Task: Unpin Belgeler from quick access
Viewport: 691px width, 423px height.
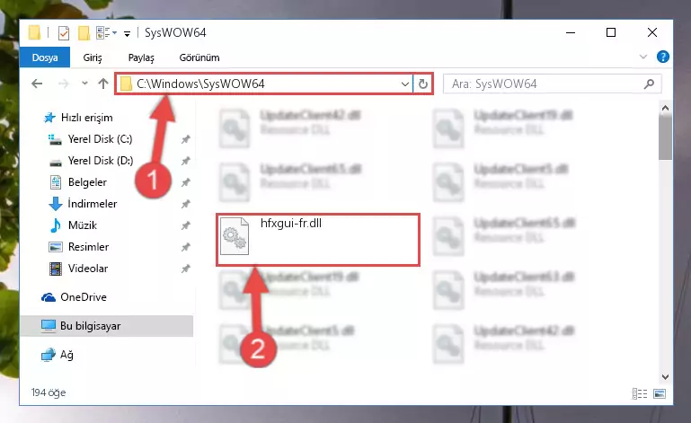Action: click(x=185, y=182)
